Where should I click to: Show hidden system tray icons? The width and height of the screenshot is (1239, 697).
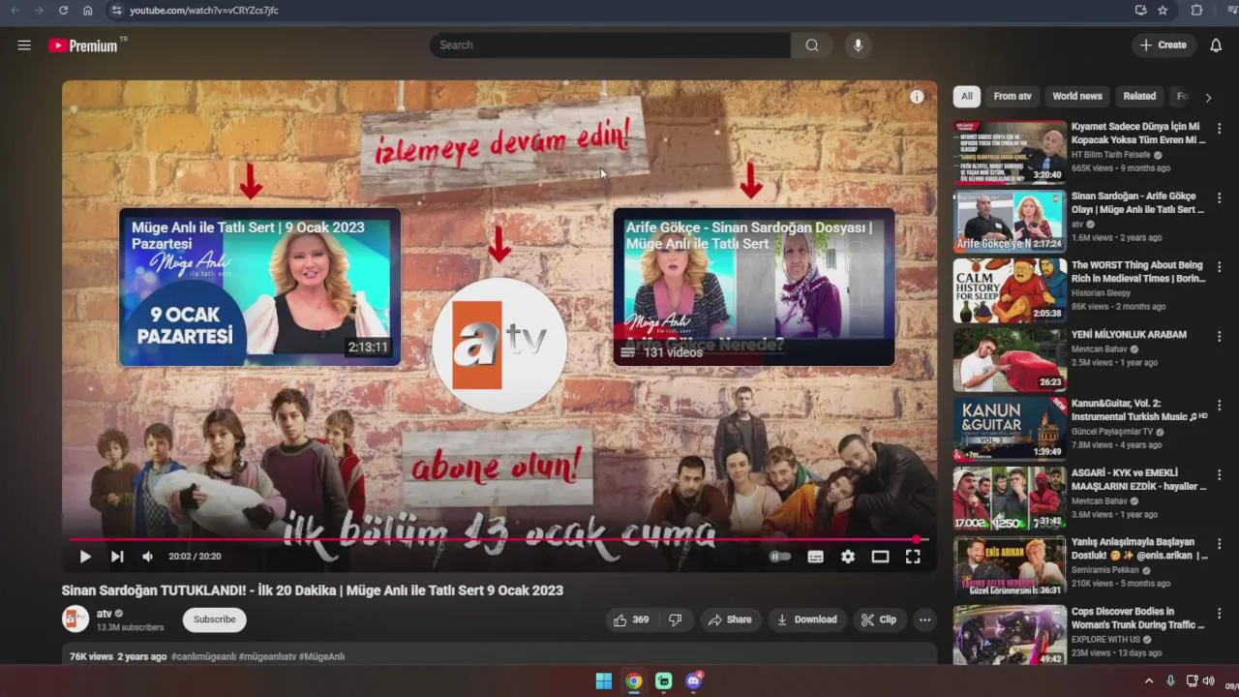tap(1149, 682)
